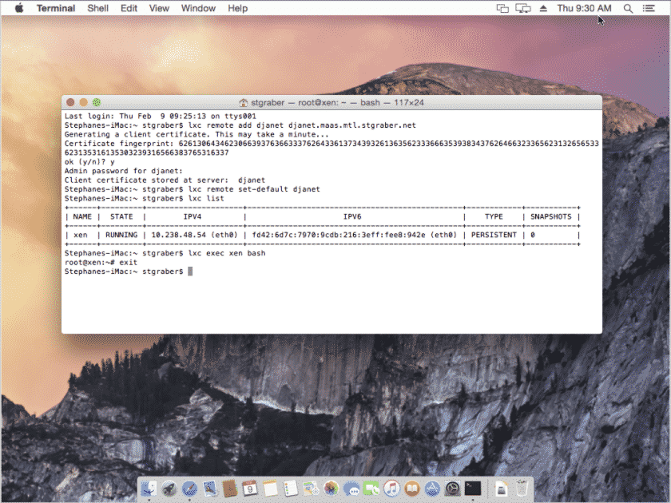Click 'Generating a client certificate' line
The height and width of the screenshot is (503, 671).
pos(197,134)
